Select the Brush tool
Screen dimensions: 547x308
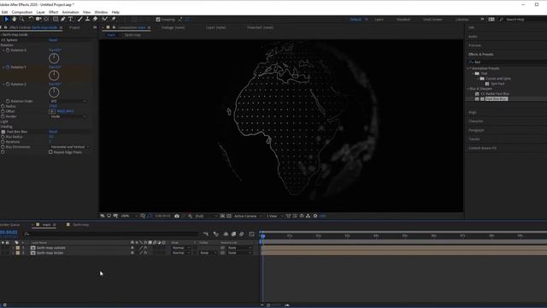point(79,19)
